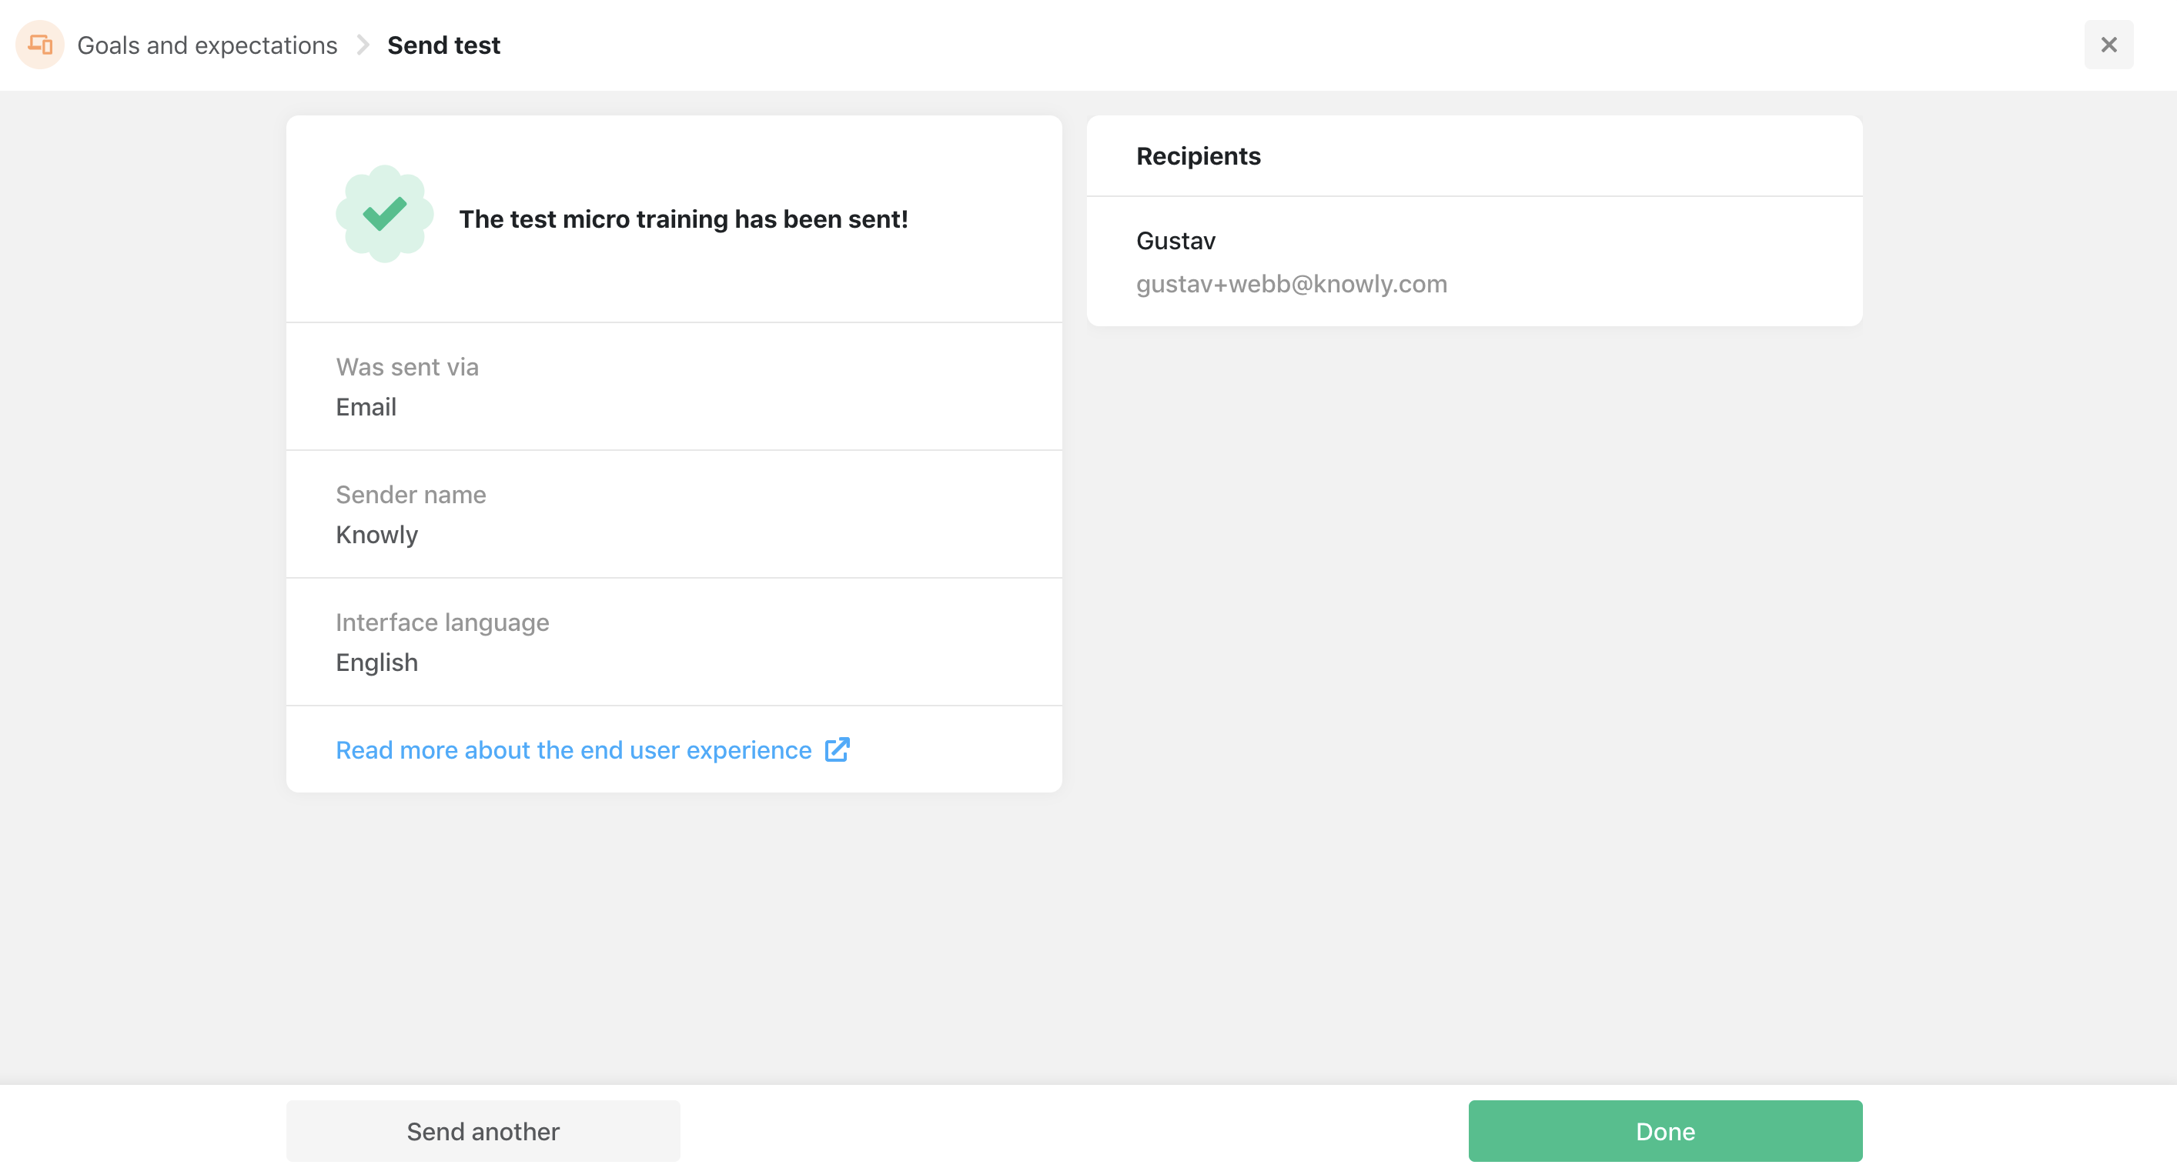Close the Send test dialog
The height and width of the screenshot is (1168, 2177).
[x=2108, y=45]
